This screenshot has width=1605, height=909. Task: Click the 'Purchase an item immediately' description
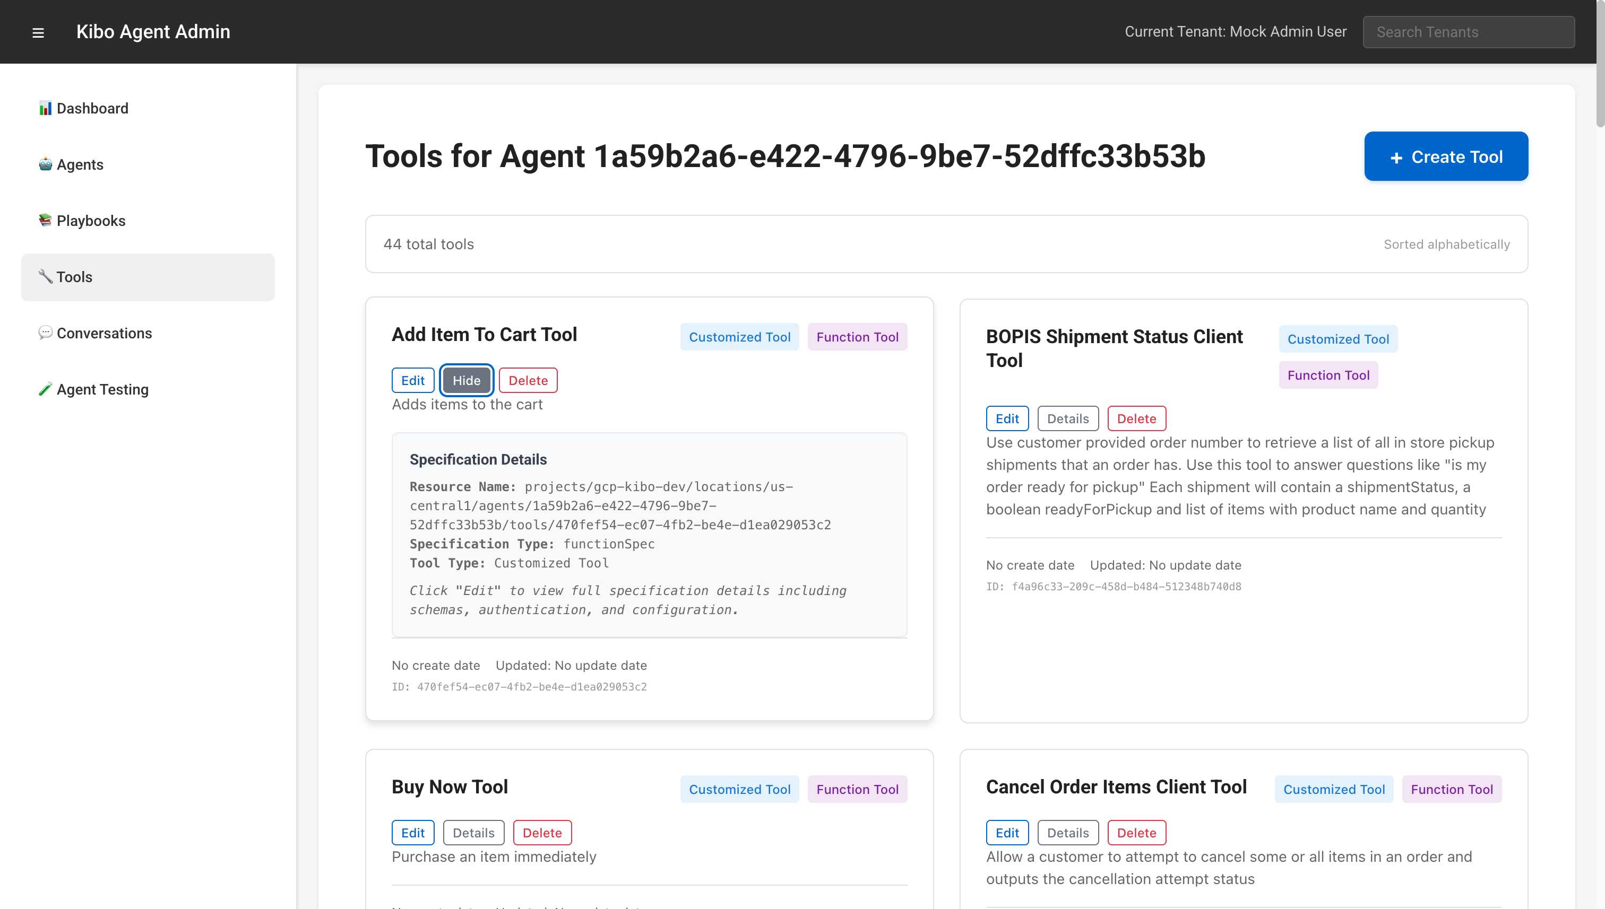coord(494,856)
